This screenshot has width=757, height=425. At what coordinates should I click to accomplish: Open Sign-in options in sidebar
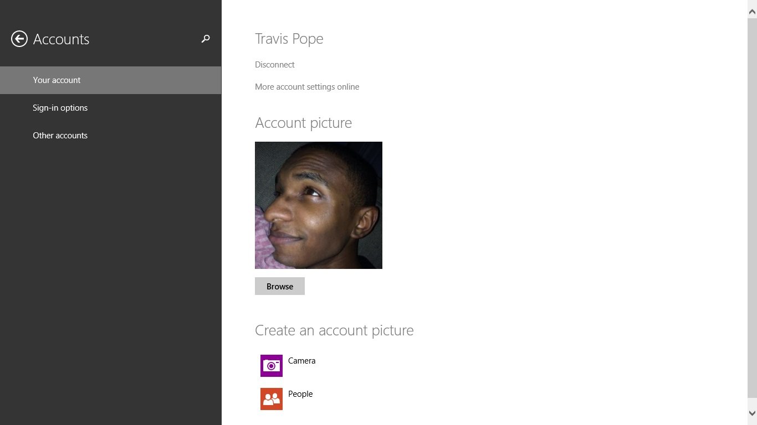point(111,108)
